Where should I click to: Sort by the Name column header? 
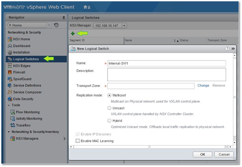click(x=151, y=40)
